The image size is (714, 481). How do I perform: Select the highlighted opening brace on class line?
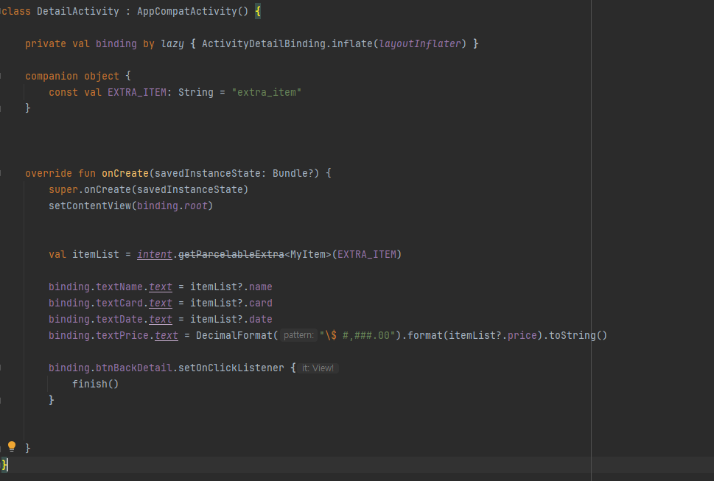click(258, 11)
